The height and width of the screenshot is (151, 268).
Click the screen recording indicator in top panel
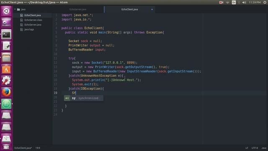point(221,3)
